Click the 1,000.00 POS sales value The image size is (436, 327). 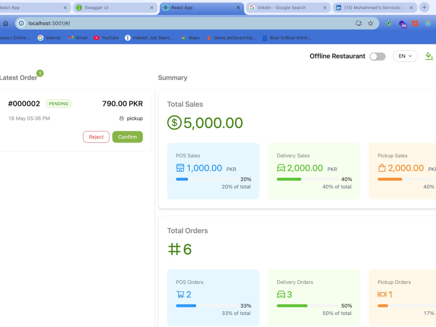(204, 168)
